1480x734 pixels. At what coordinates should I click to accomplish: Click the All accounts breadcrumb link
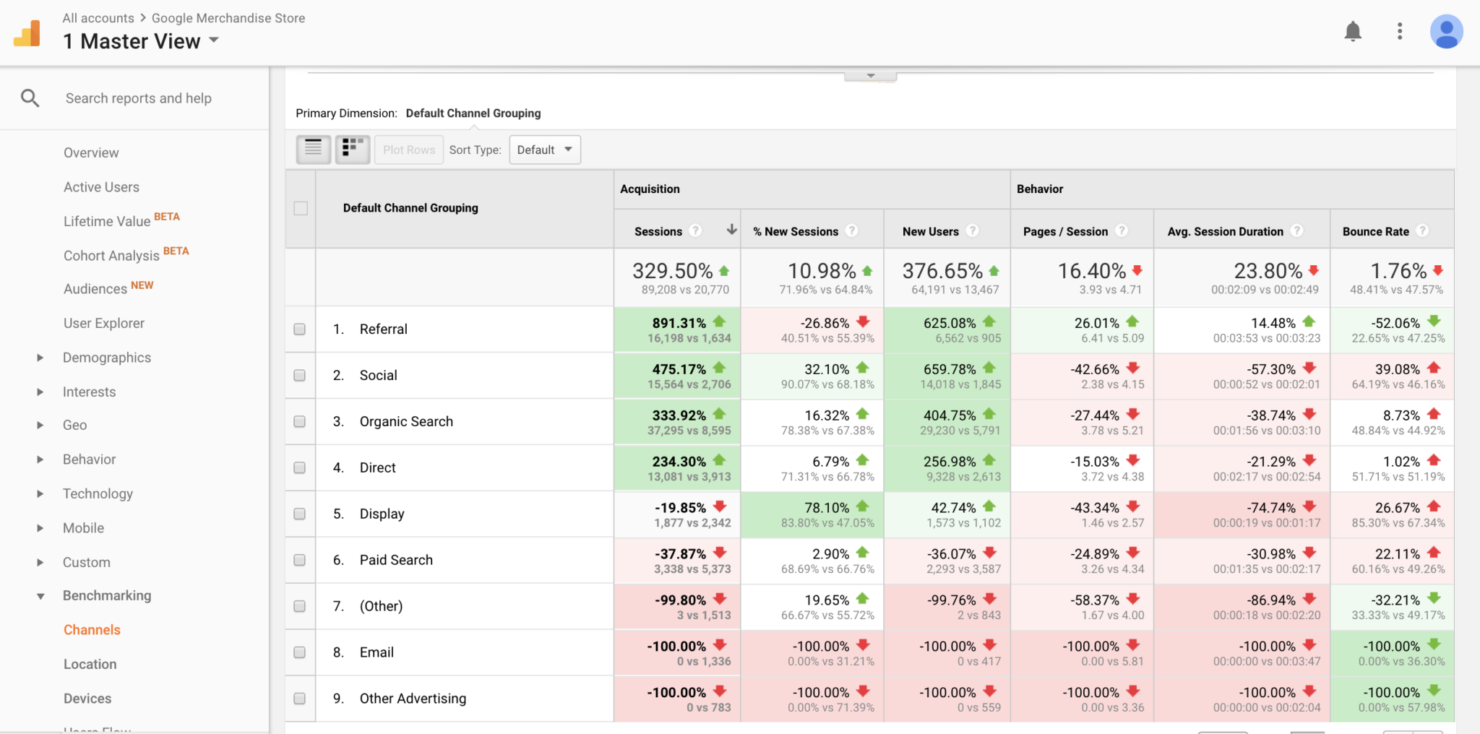[98, 18]
